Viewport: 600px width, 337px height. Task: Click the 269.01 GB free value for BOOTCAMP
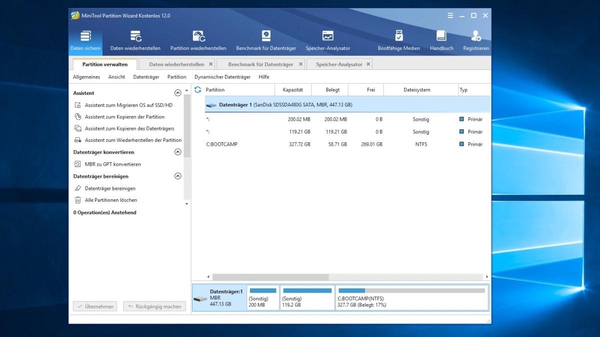pos(372,144)
